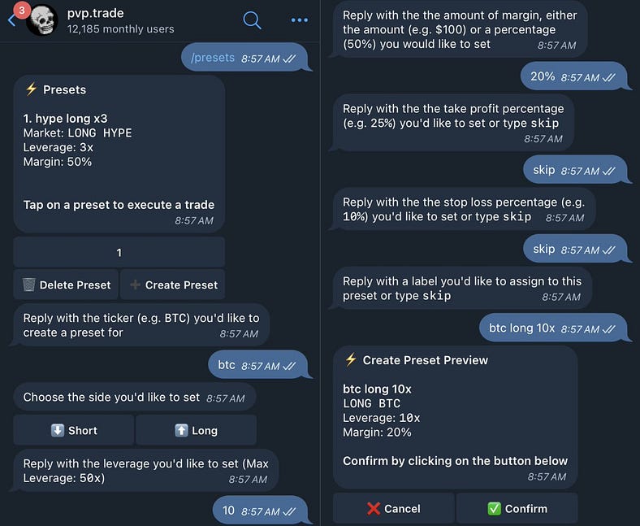Tap the /presets command message
The height and width of the screenshot is (526, 640).
coord(244,58)
